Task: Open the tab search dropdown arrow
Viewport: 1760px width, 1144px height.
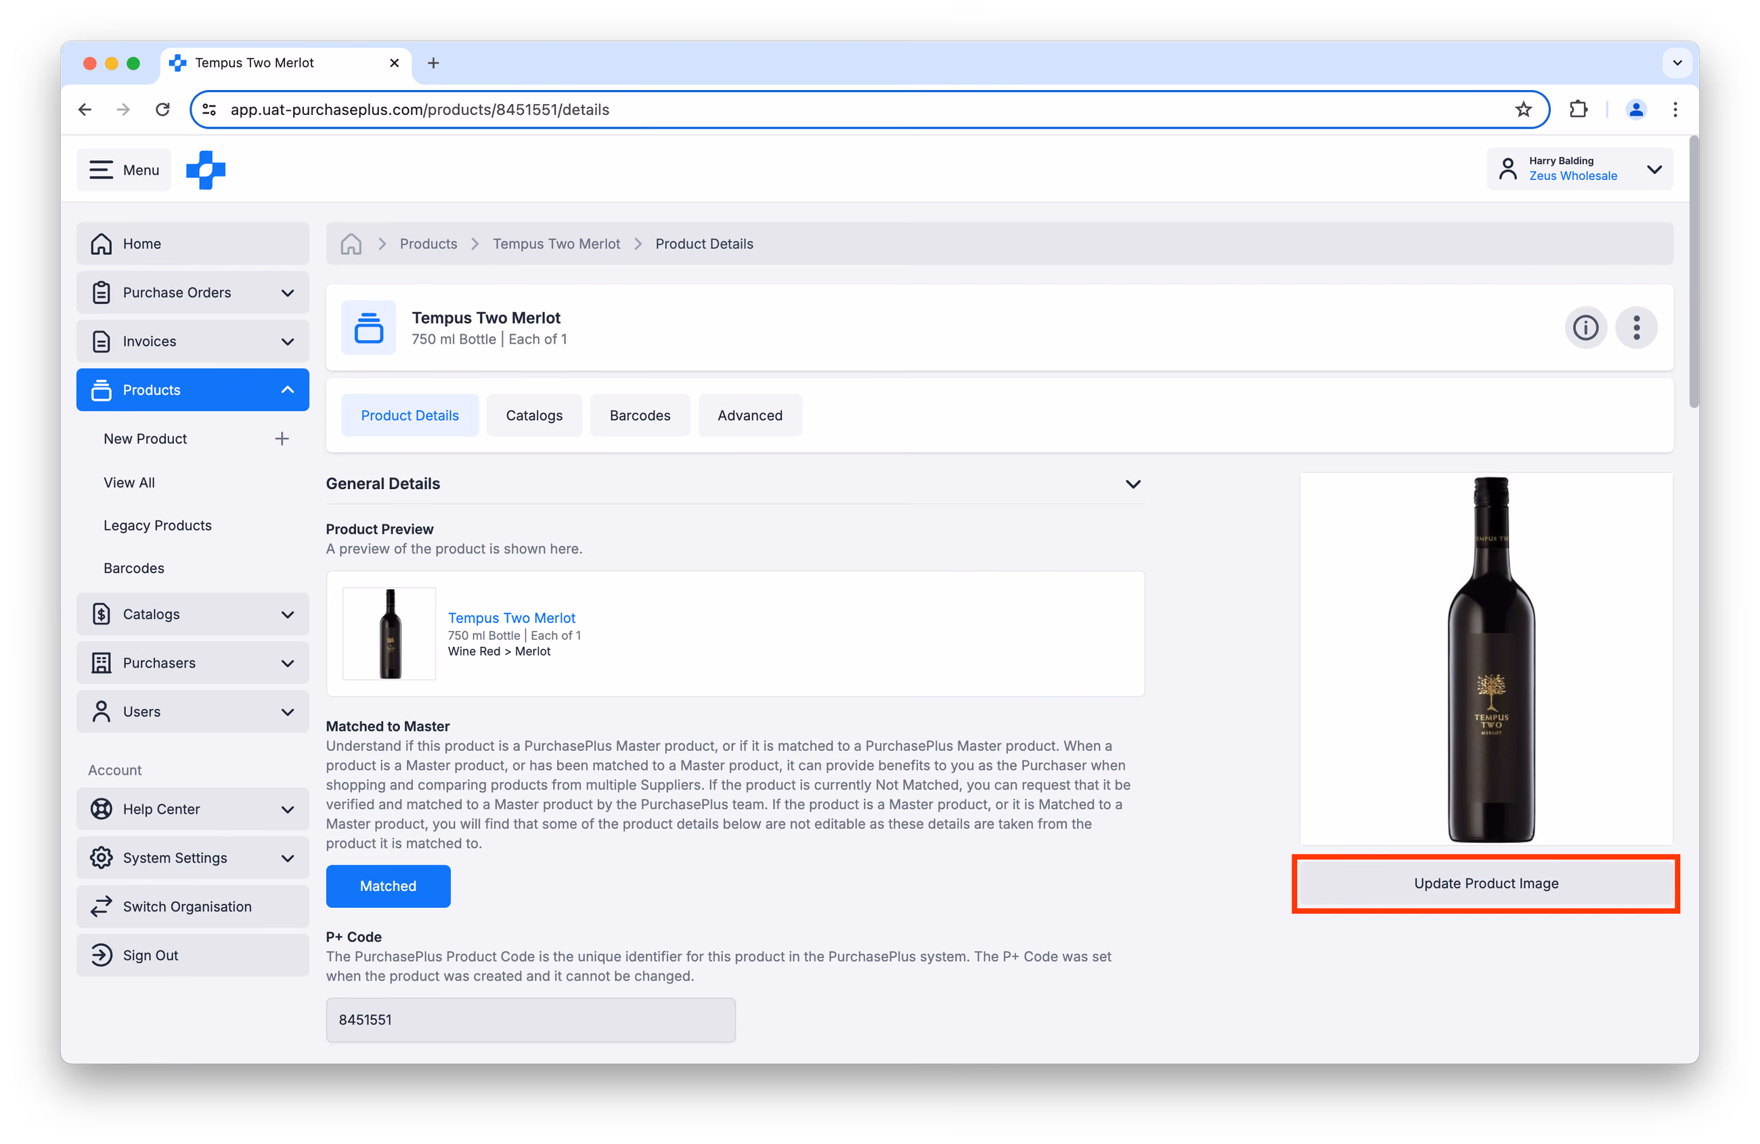Action: (x=1677, y=63)
